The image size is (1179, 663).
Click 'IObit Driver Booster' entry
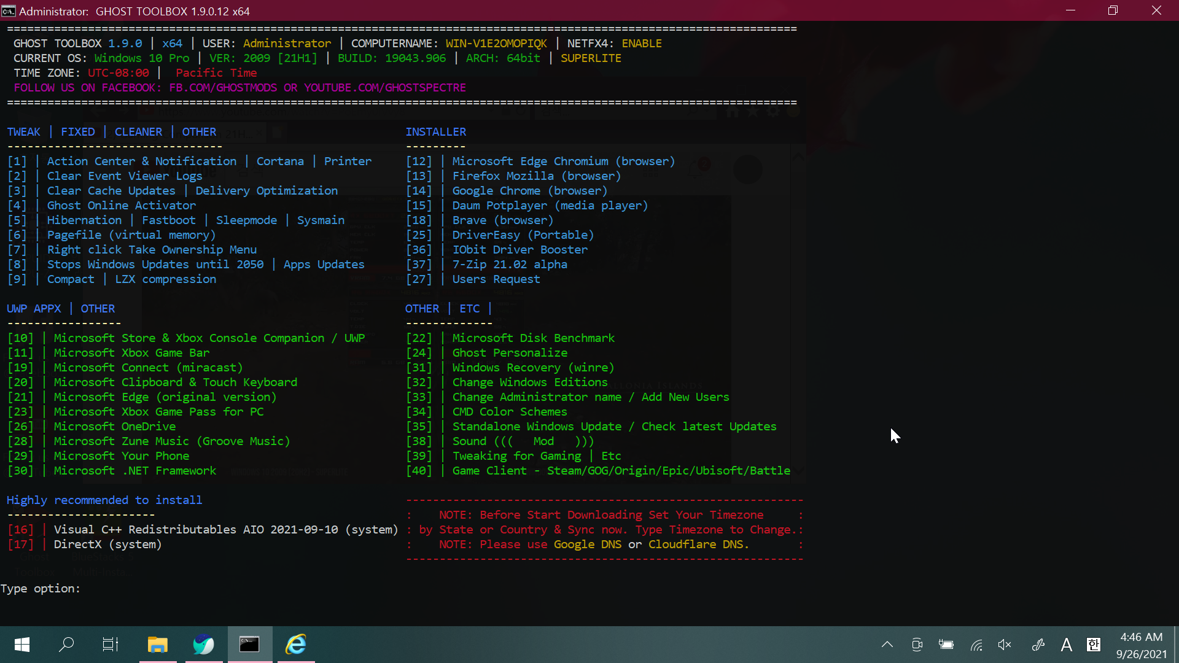coord(520,250)
